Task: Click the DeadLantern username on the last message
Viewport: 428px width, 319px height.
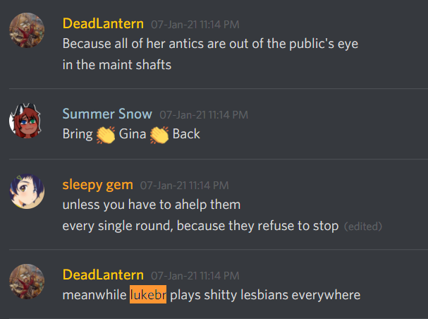Action: 103,275
